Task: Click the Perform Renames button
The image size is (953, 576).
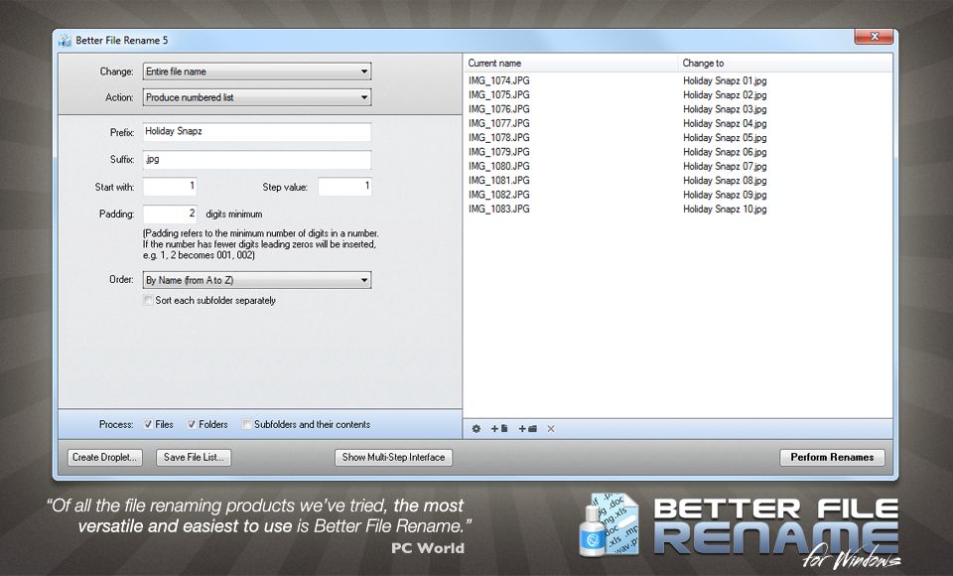Action: point(832,458)
